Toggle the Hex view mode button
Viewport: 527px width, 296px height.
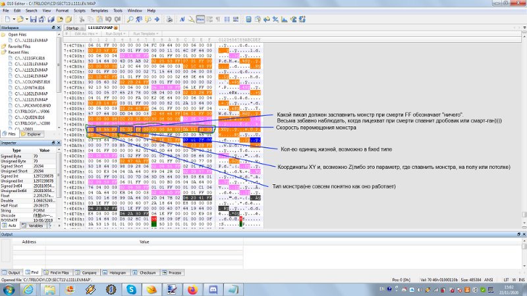coord(200,19)
